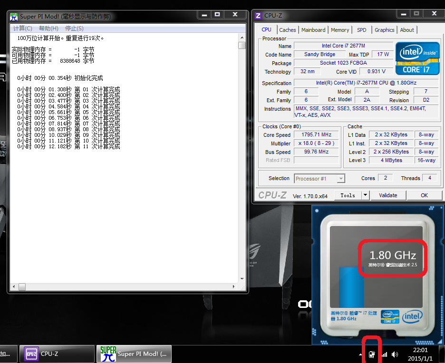Click the Package value Socket 1023 FCBGA
This screenshot has width=445, height=363.
pyautogui.click(x=343, y=63)
